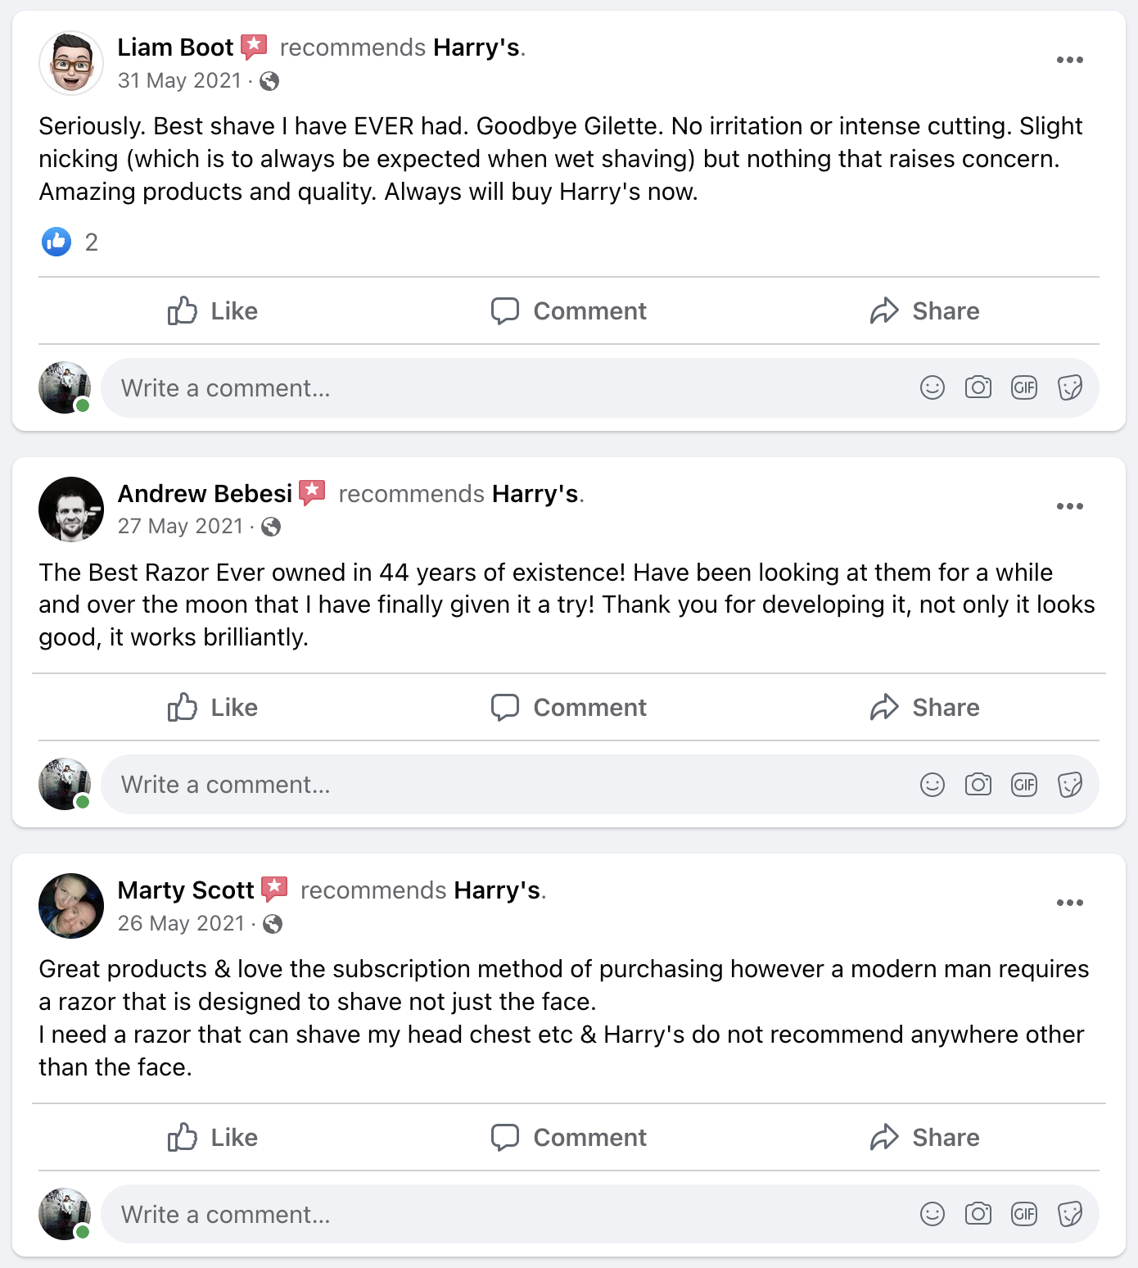Like Marty Scott's review

click(212, 1138)
